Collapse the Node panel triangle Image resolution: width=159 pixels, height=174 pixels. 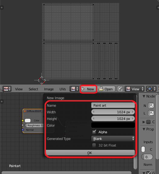pos(144,96)
